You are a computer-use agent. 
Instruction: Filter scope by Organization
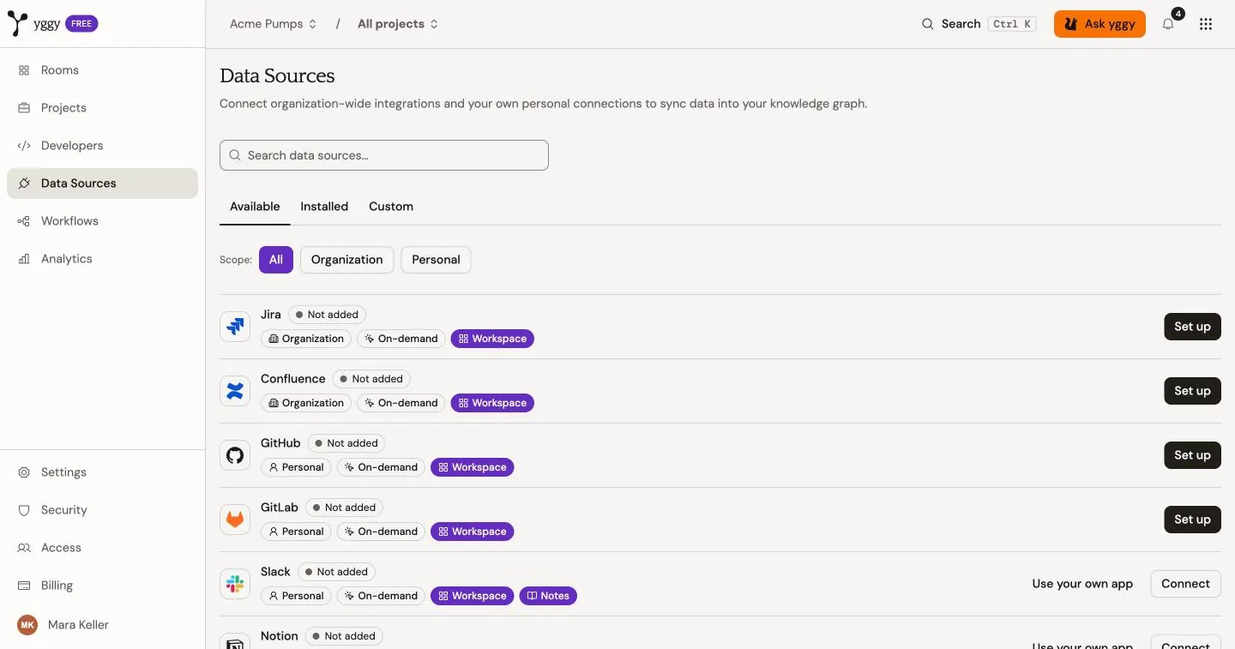[347, 260]
